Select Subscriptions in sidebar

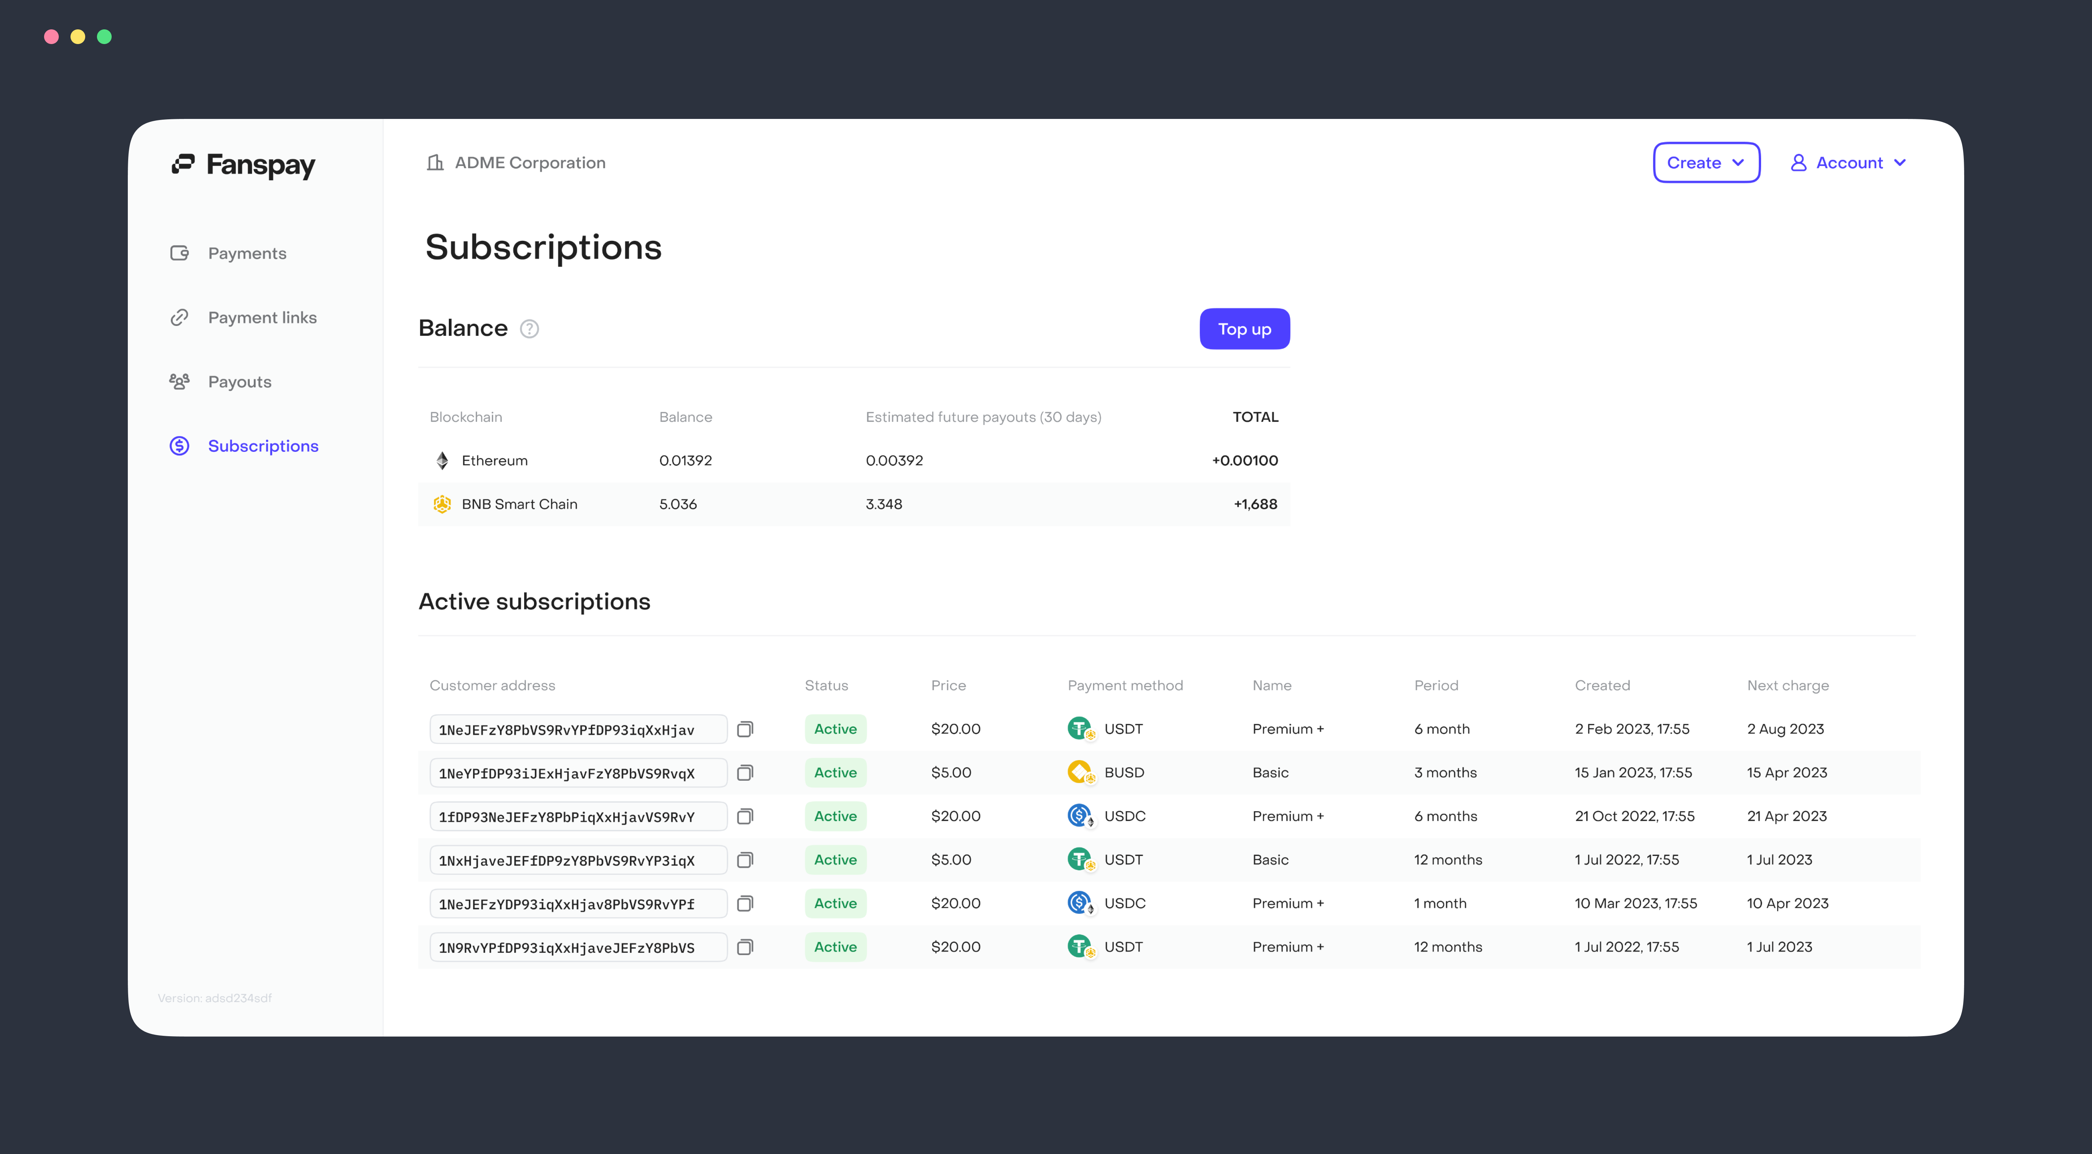[262, 446]
